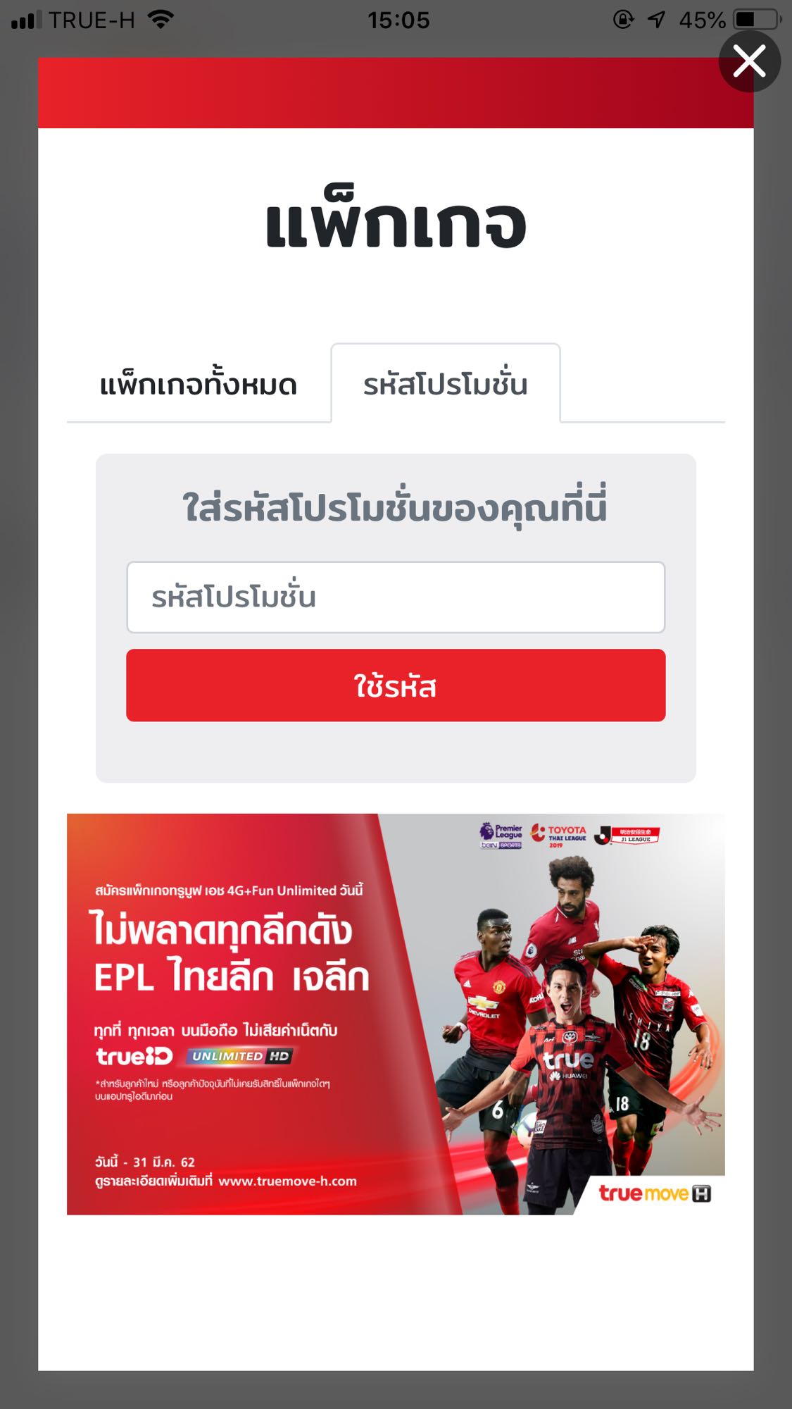
Task: Tap the J1 League logo
Action: click(627, 835)
